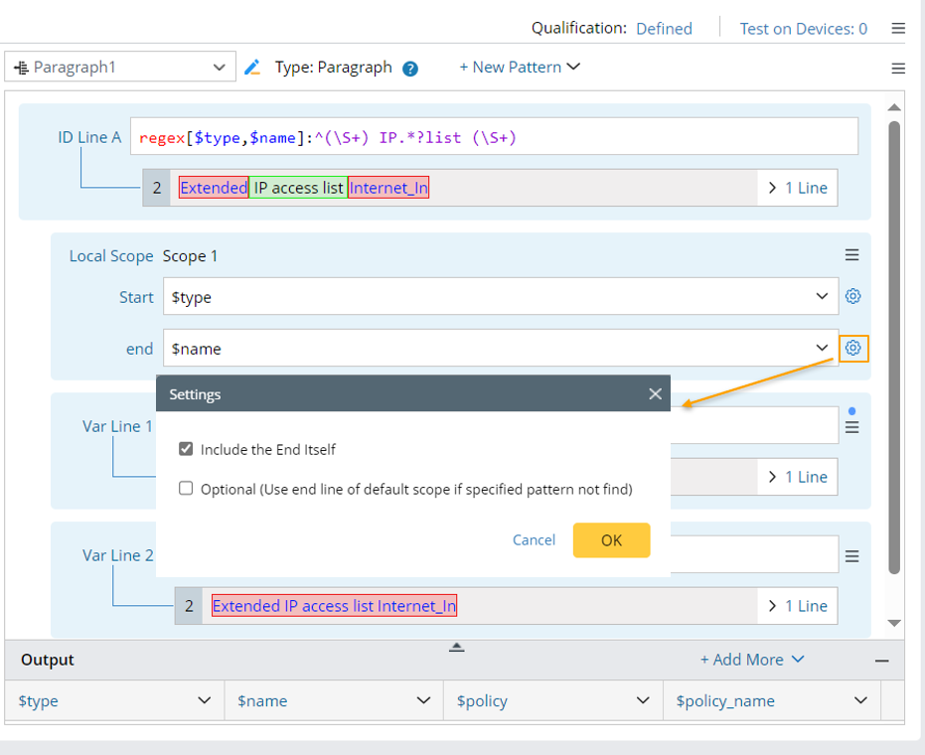925x755 pixels.
Task: Expand the Var Line 2 1 Line result
Action: pos(798,606)
